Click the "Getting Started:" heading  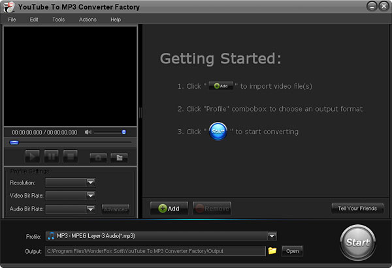click(x=221, y=59)
